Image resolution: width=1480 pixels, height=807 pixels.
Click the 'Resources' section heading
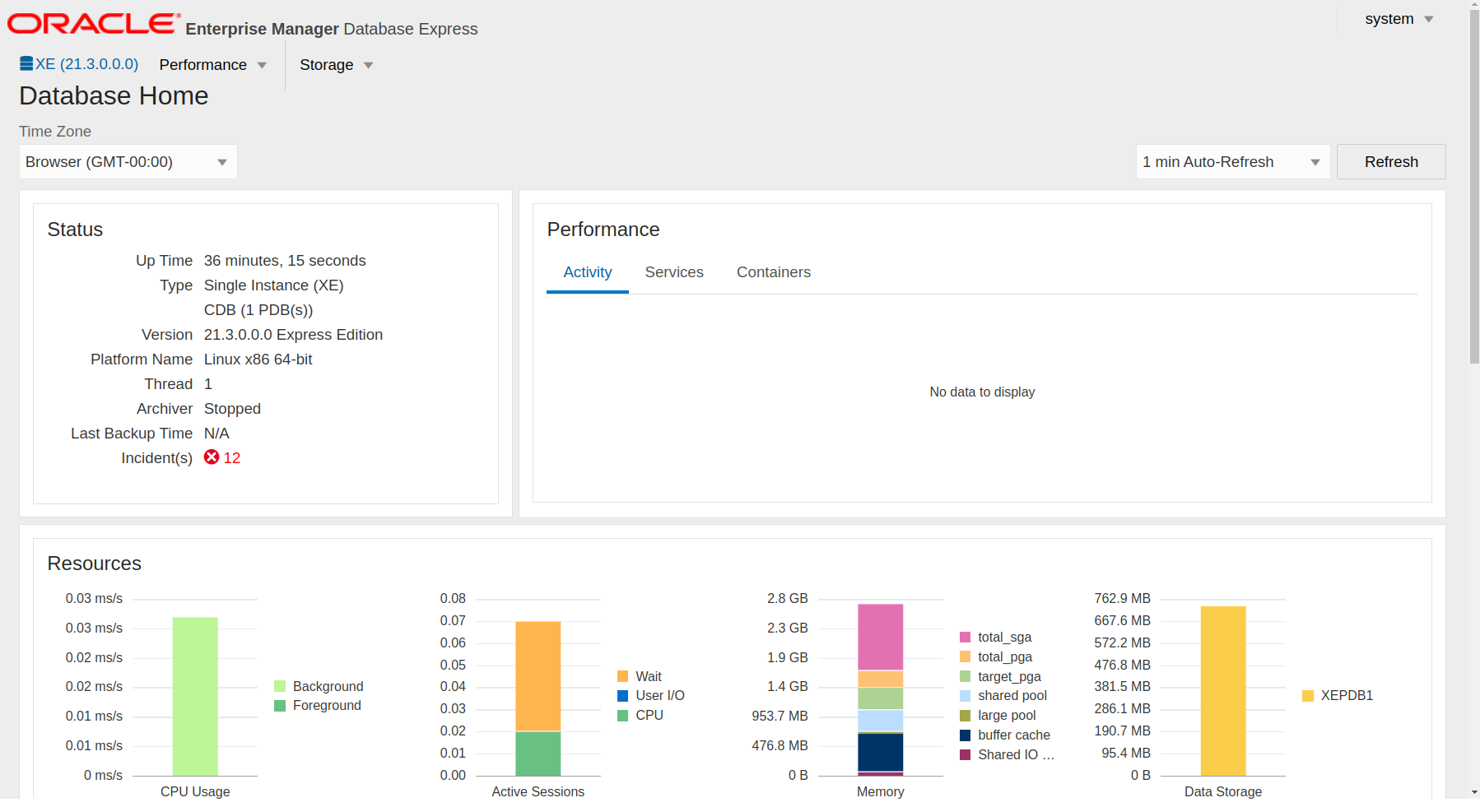(x=95, y=564)
